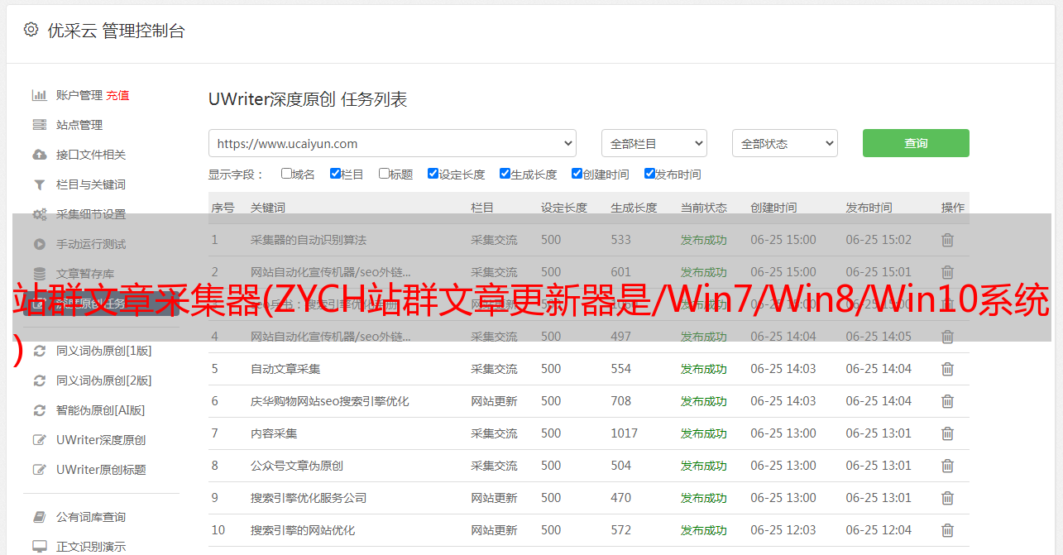Open 公有词库查询 in the sidebar
Viewport: 1063px width, 555px height.
pos(91,517)
